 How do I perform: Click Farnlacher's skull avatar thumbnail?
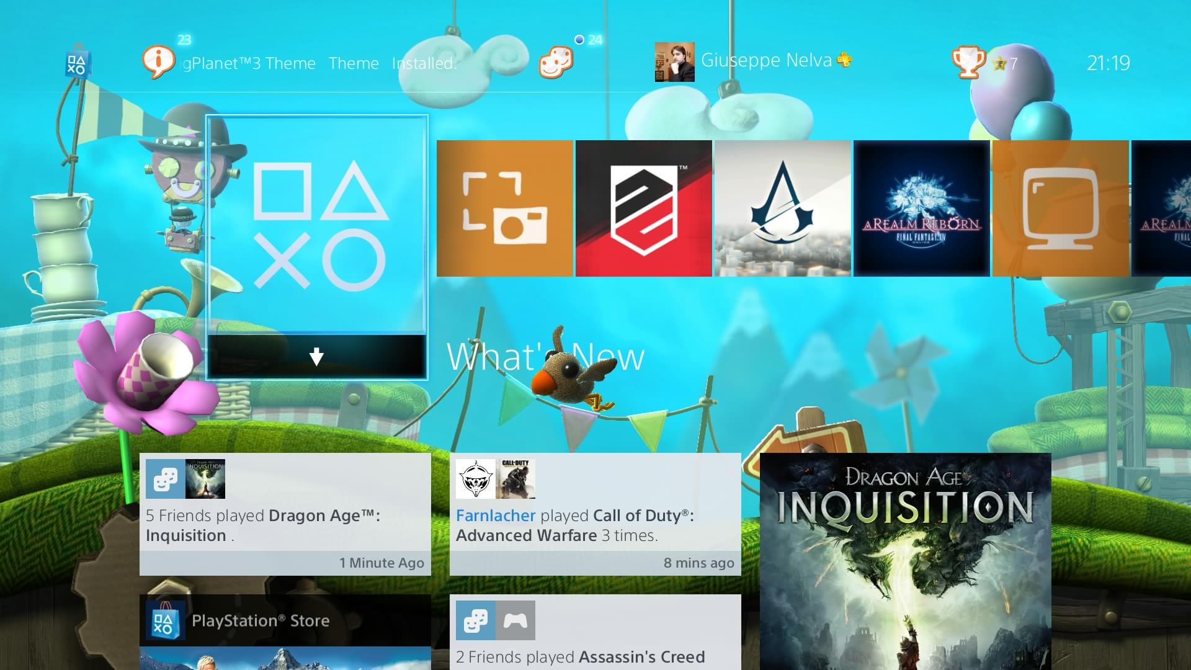[476, 479]
